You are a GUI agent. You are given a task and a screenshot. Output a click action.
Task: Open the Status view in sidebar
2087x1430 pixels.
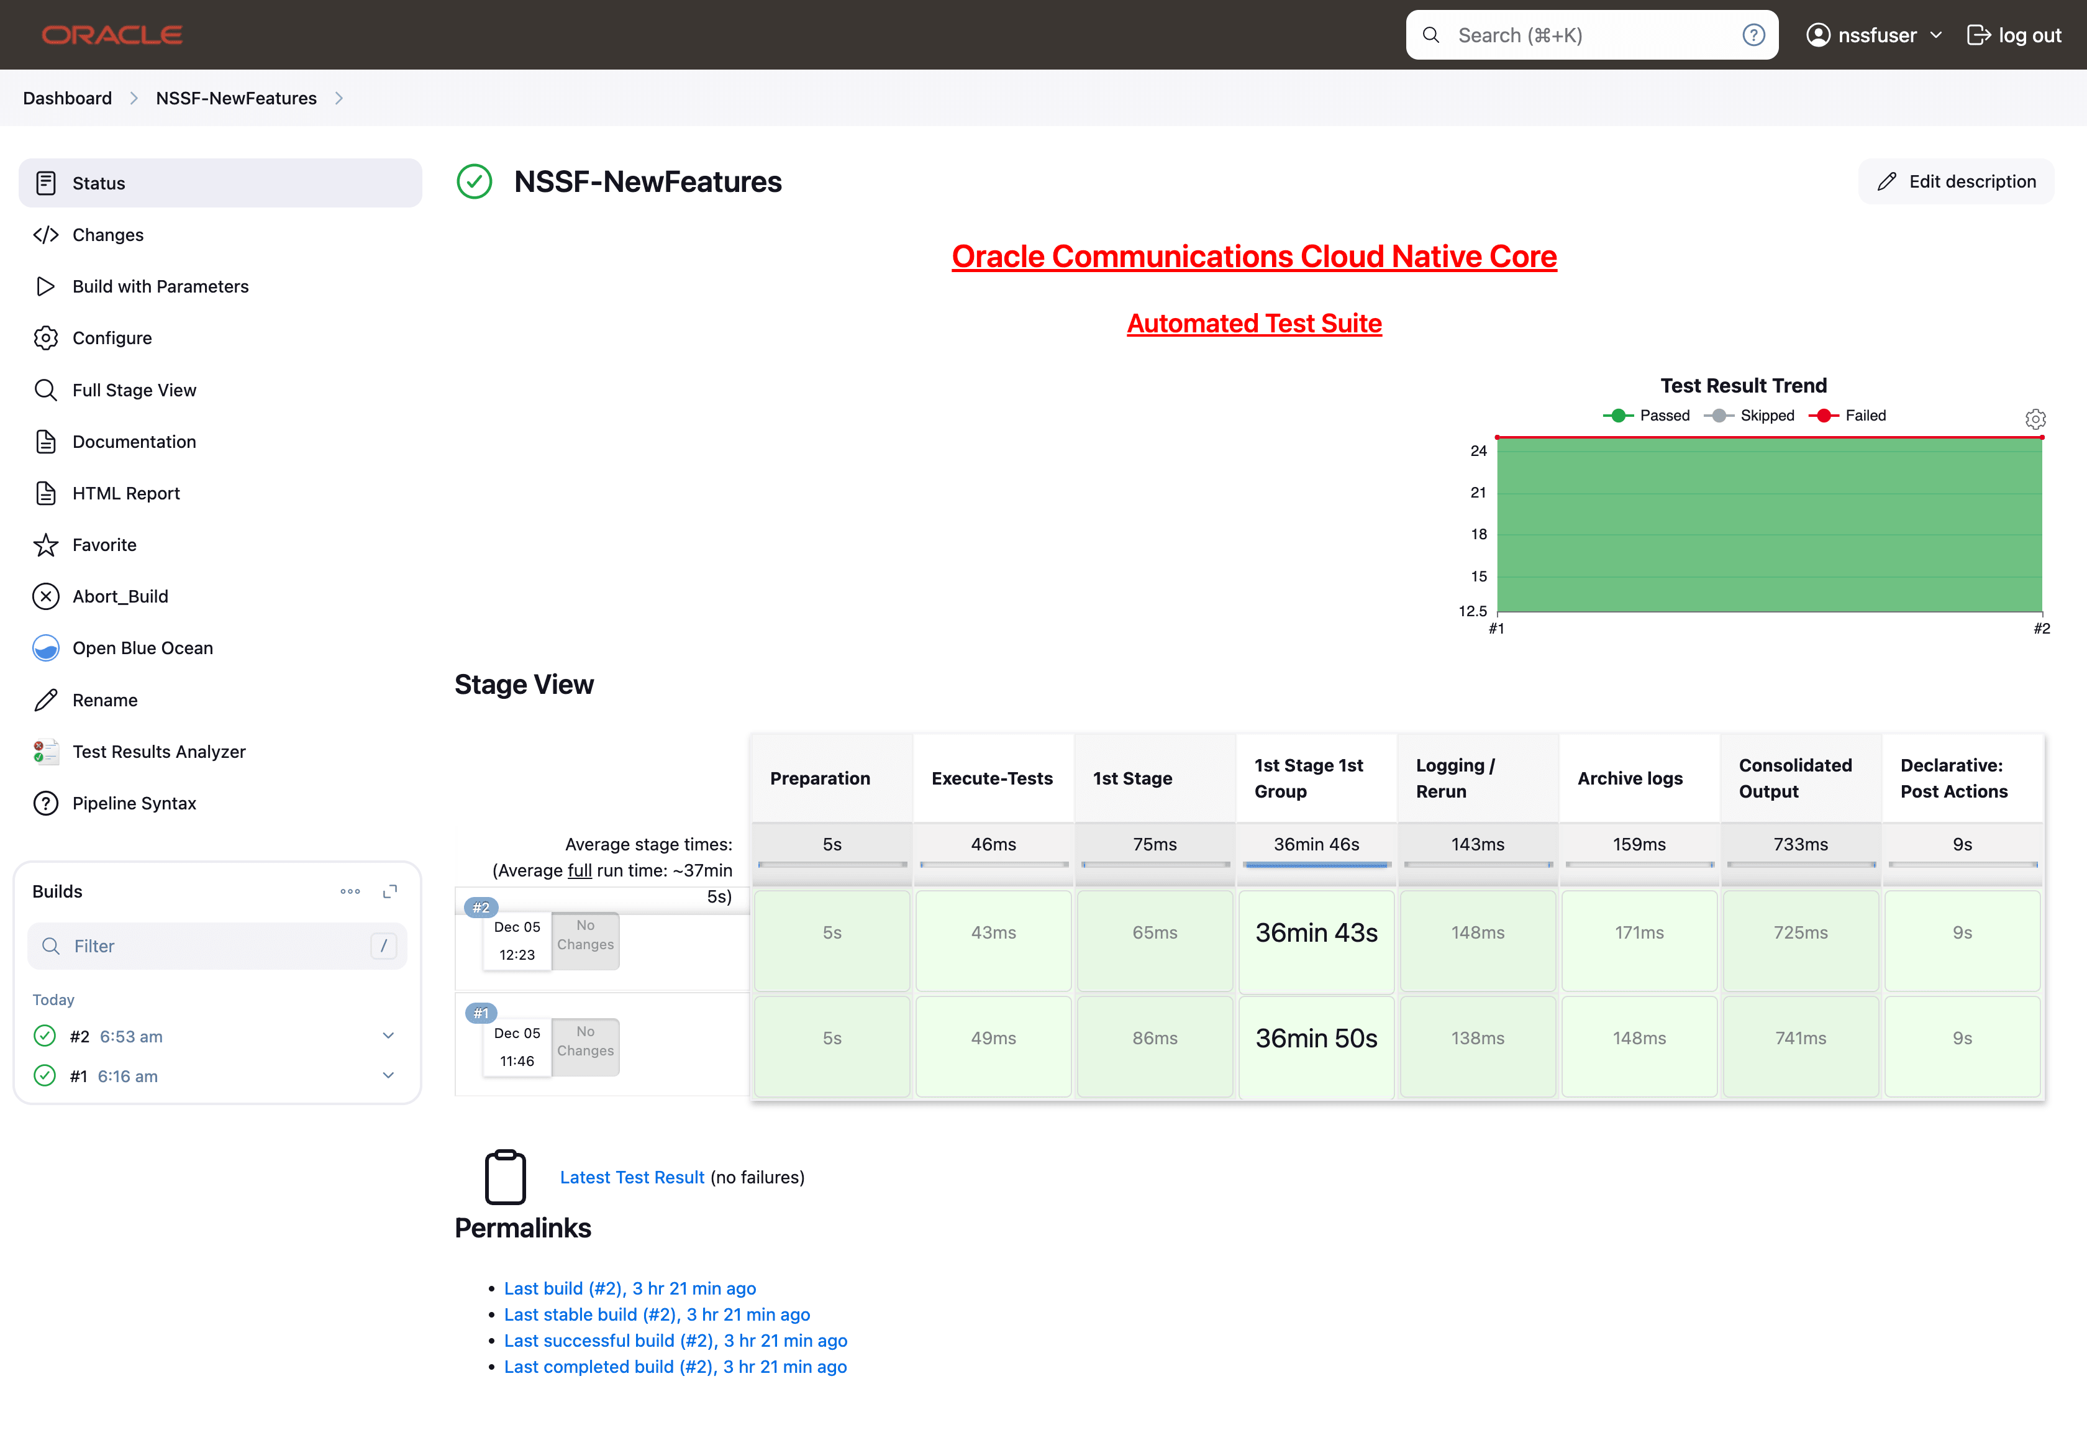click(99, 183)
